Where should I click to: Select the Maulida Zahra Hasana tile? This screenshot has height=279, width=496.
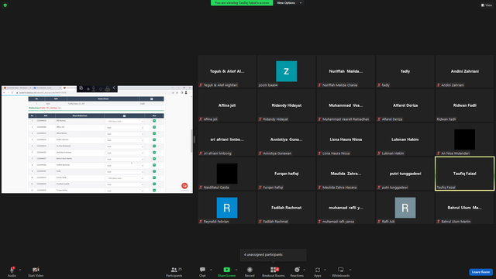click(x=346, y=174)
